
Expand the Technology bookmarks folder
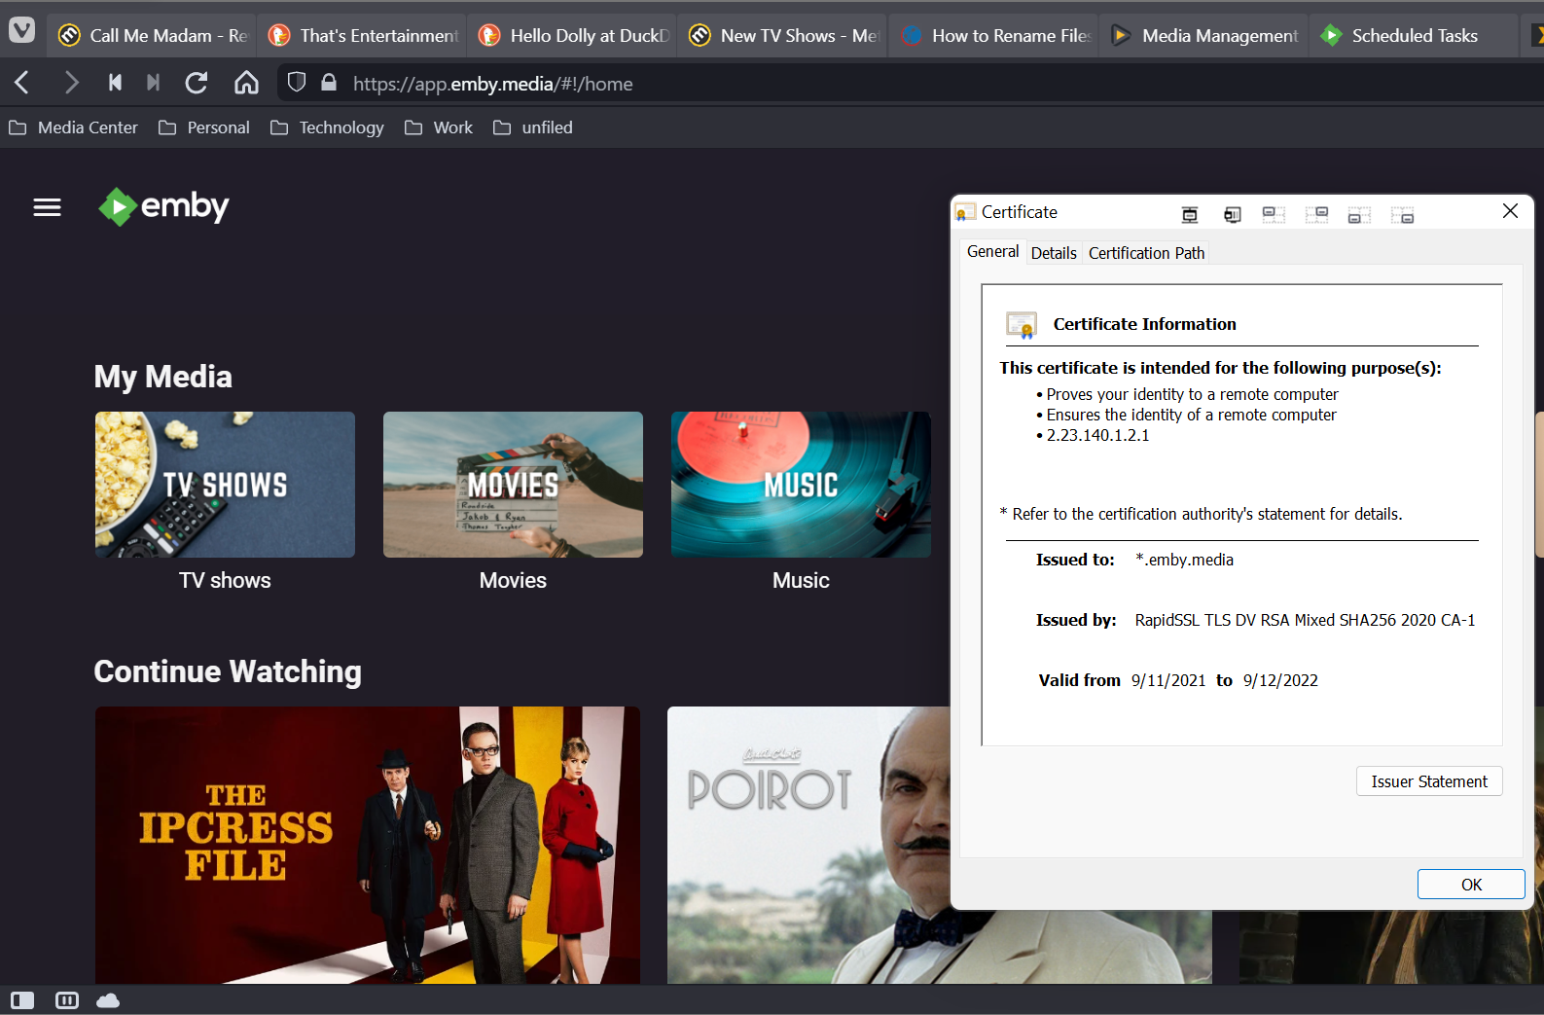327,127
